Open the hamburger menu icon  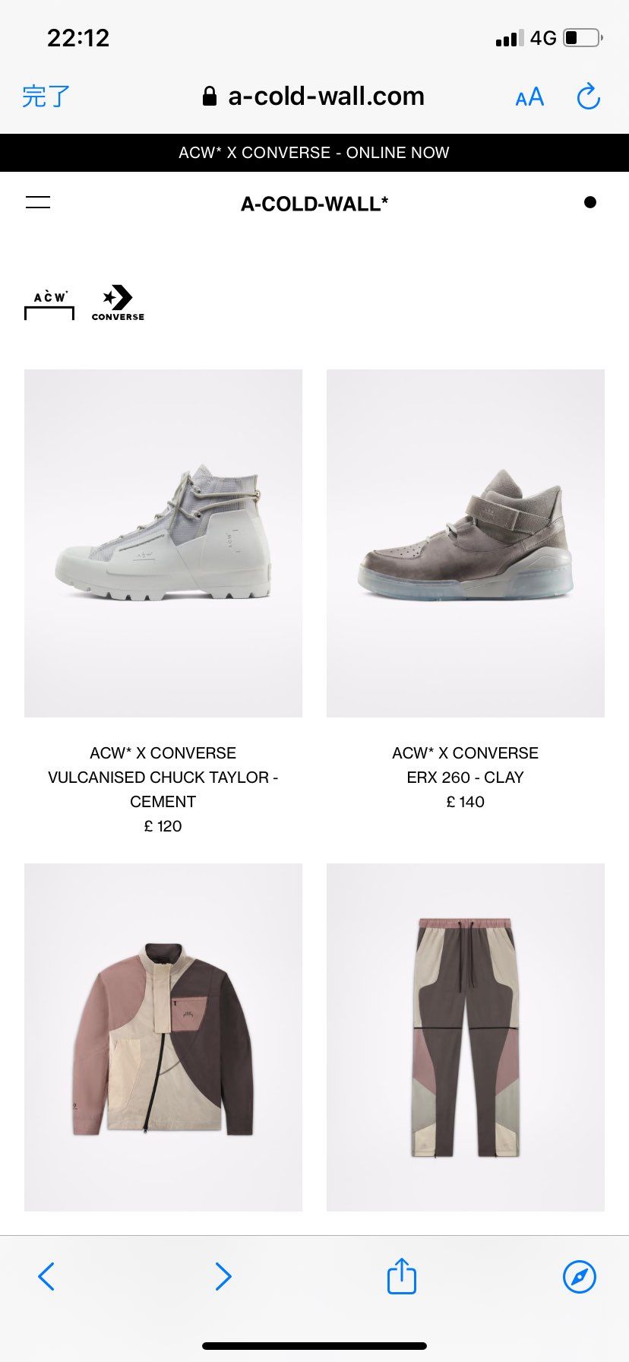coord(38,202)
